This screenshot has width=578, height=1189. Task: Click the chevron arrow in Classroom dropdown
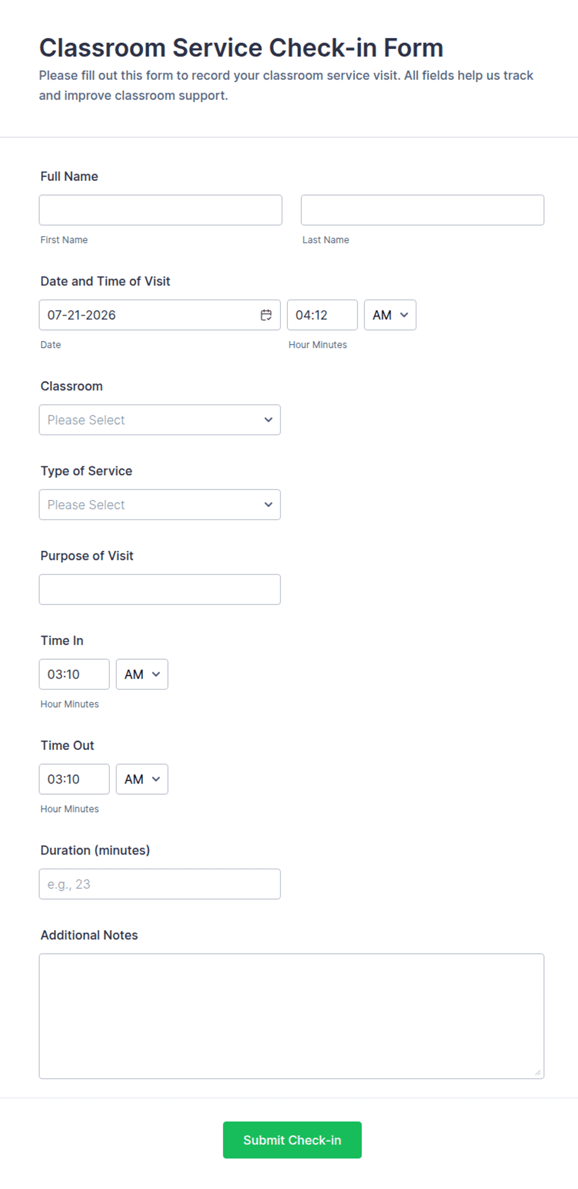268,420
